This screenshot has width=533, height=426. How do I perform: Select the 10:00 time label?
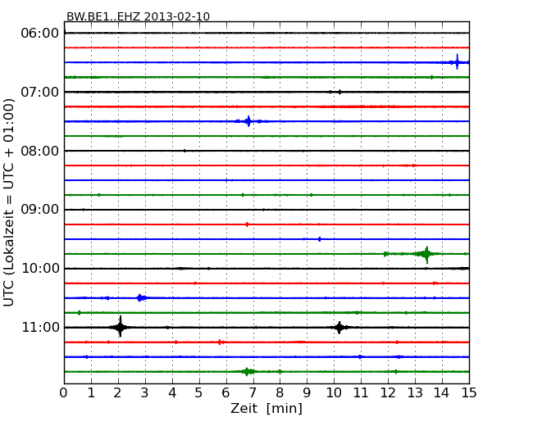(40, 269)
